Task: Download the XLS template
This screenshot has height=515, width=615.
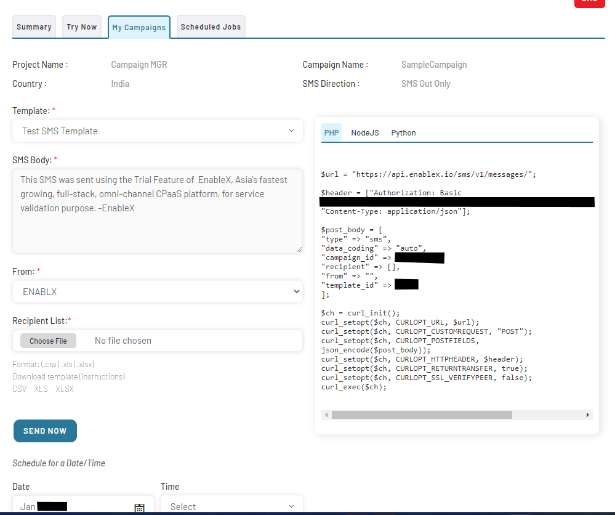Action: coord(41,389)
